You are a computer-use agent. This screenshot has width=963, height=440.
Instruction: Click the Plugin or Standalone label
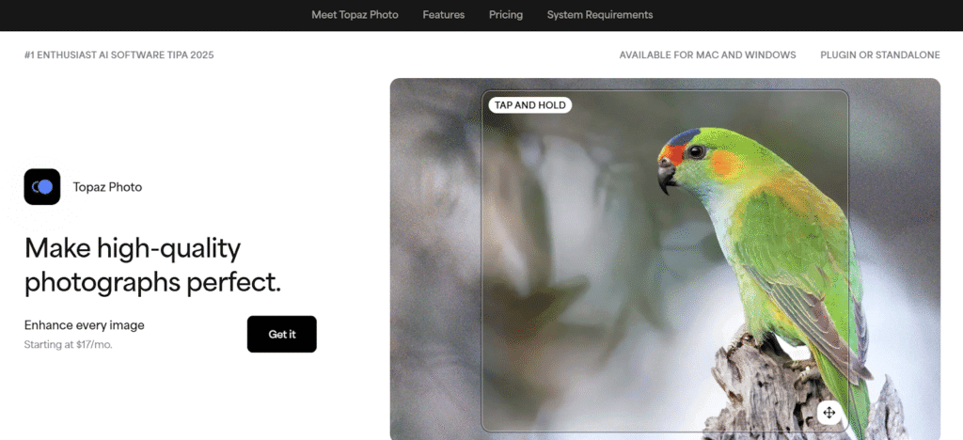[x=880, y=55]
